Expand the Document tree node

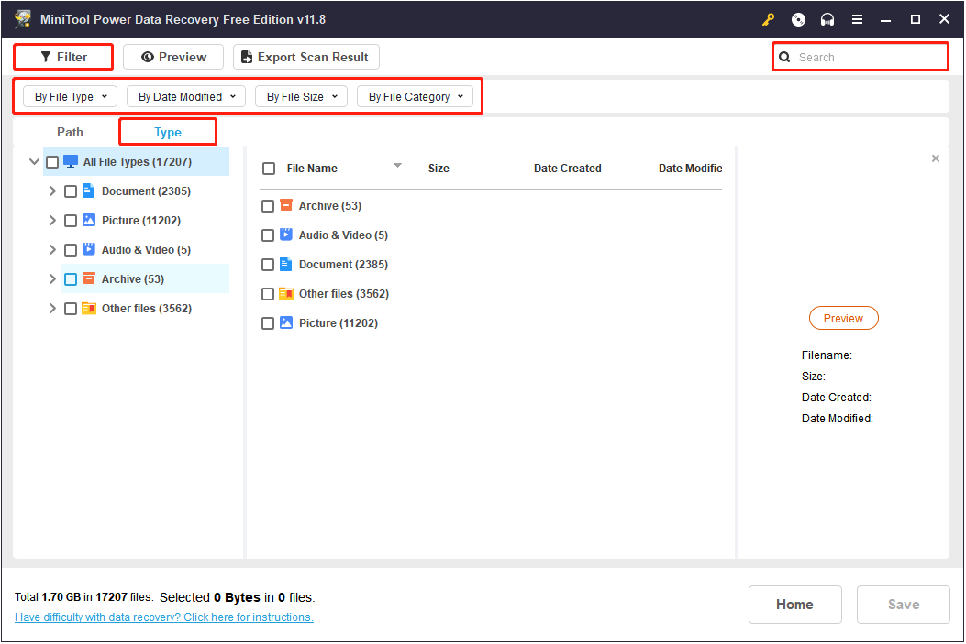(x=52, y=191)
